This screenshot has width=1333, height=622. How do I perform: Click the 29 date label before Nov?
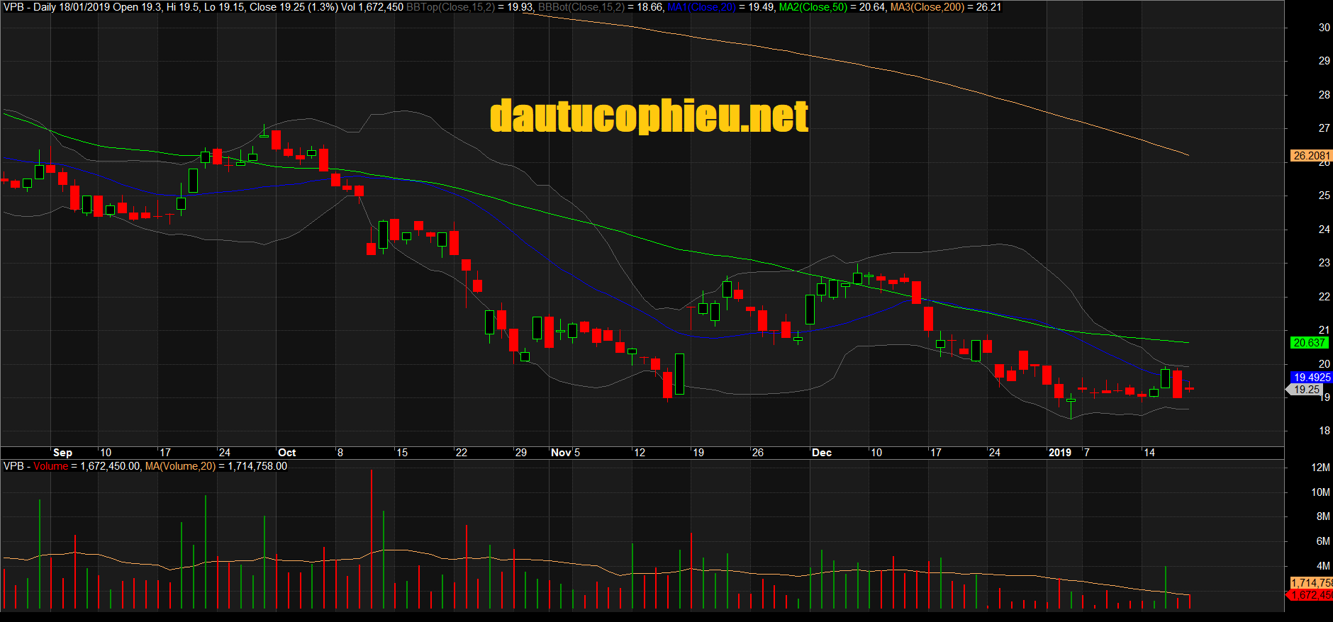pos(521,453)
